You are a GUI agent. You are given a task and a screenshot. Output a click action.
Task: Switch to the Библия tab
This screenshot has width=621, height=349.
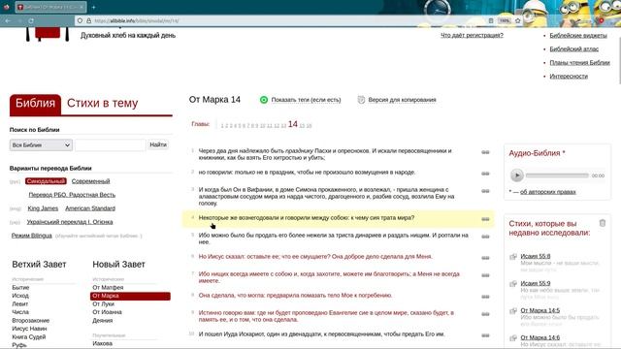pos(35,104)
